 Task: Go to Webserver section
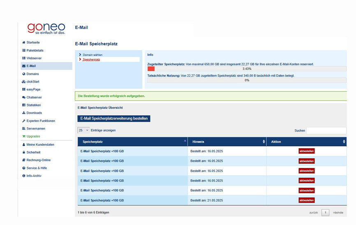(34, 58)
